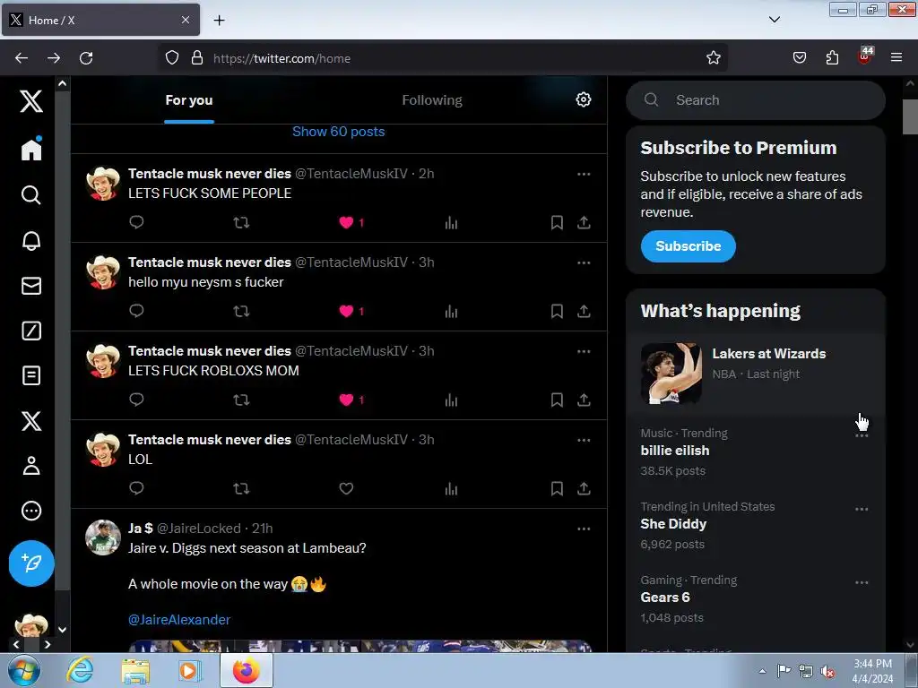The width and height of the screenshot is (918, 688).
Task: Open Profile person icon in the sidebar
Action: (x=31, y=466)
